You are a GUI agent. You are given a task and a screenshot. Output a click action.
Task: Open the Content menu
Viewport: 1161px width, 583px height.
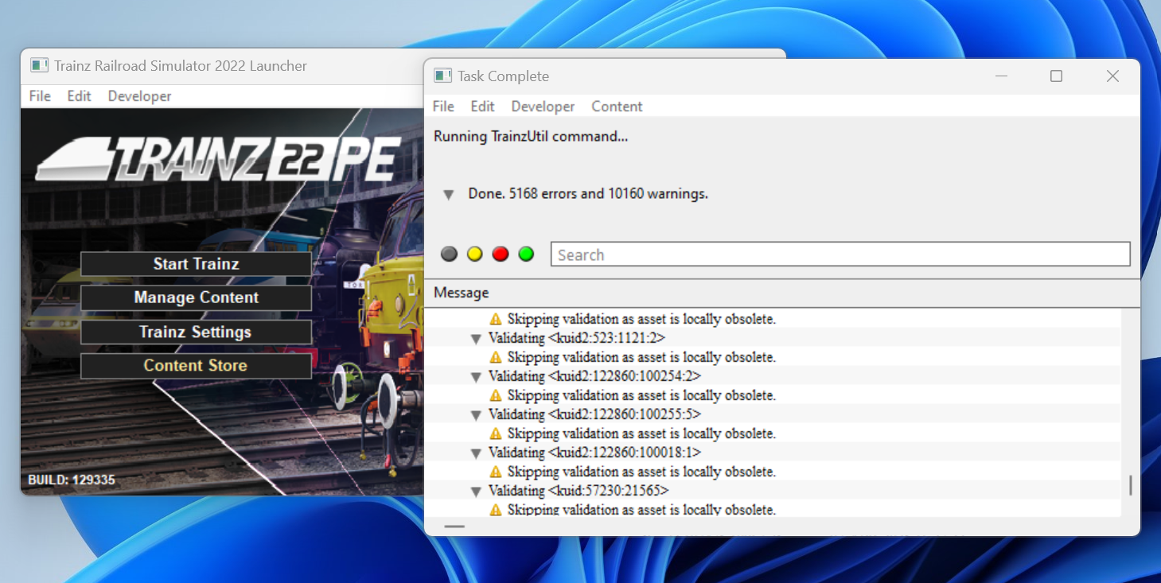click(x=617, y=107)
